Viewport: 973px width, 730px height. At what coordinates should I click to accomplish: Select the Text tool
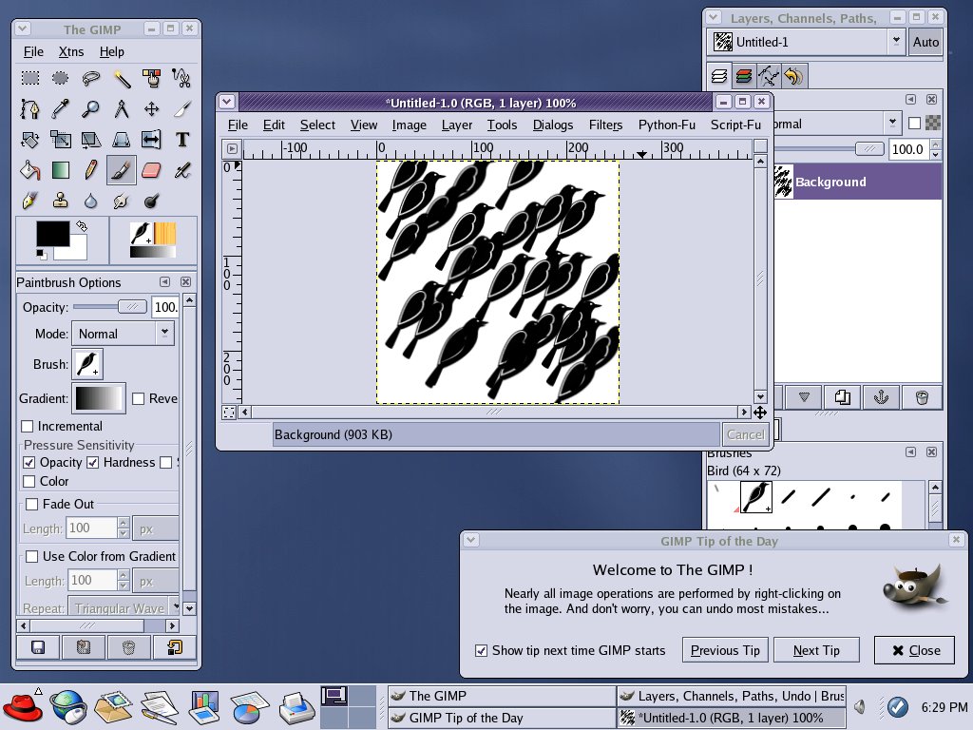pos(181,140)
